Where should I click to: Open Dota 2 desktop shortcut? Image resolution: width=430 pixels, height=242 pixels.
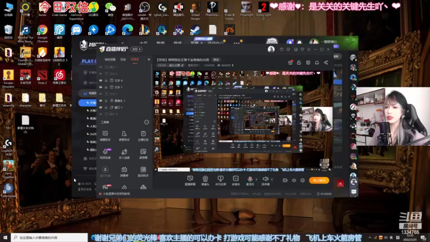pos(42,77)
